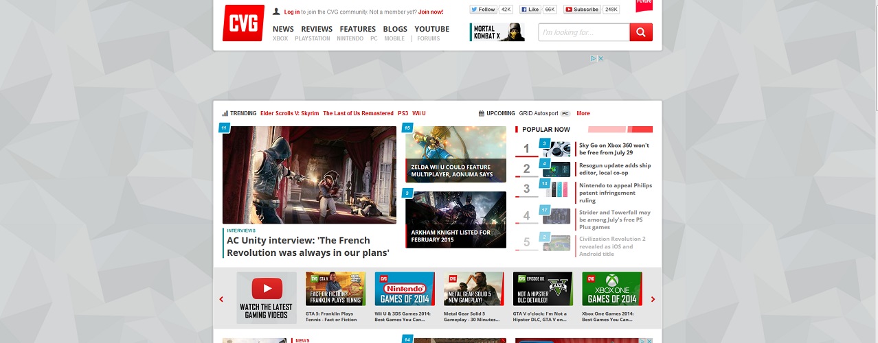Open the Mortal Kombat X promo banner
The height and width of the screenshot is (343, 878).
tap(497, 32)
